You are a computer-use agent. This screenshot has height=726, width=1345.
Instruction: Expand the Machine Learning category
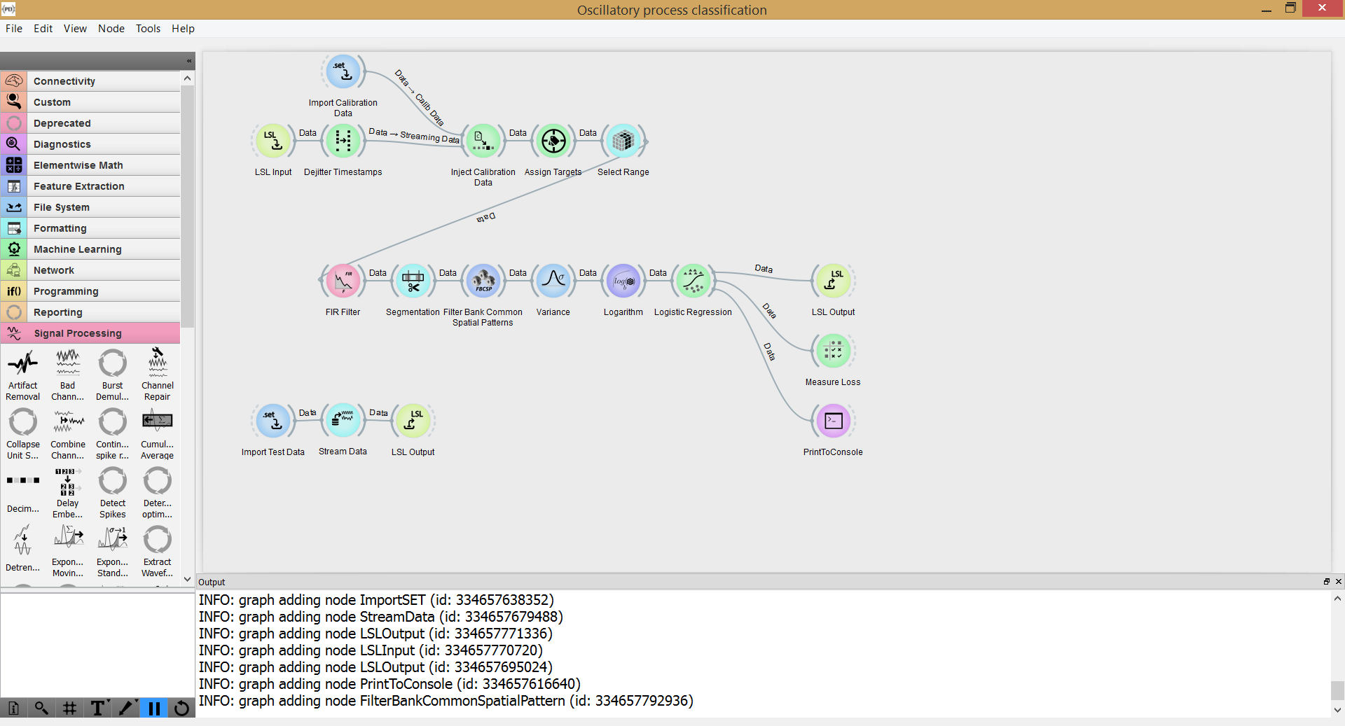pyautogui.click(x=90, y=249)
